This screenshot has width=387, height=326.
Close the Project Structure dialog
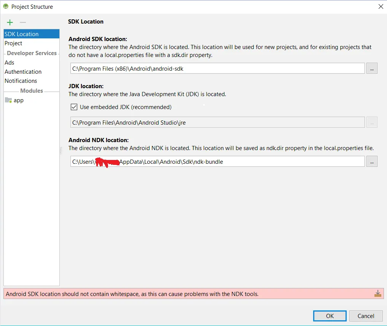[381, 6]
